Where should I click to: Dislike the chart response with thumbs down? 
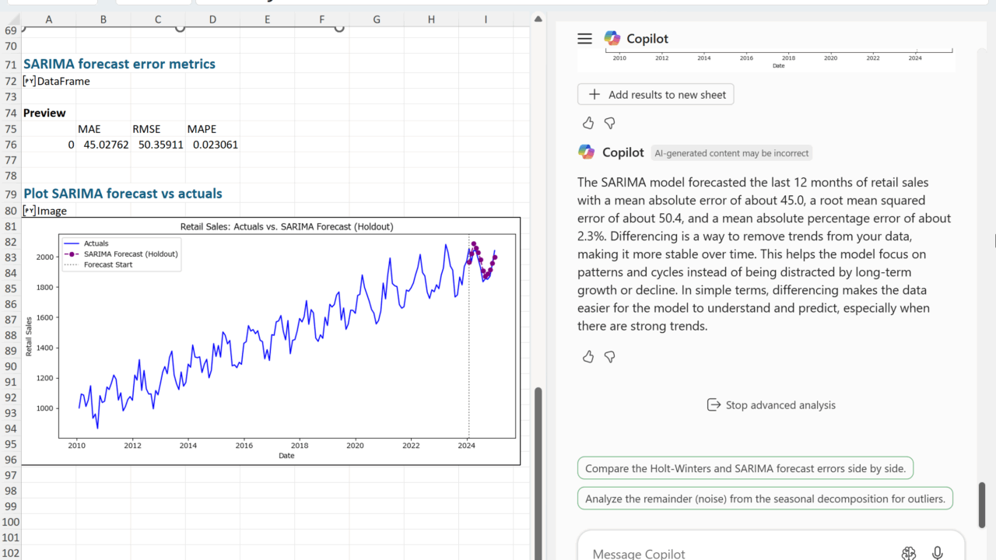click(610, 123)
